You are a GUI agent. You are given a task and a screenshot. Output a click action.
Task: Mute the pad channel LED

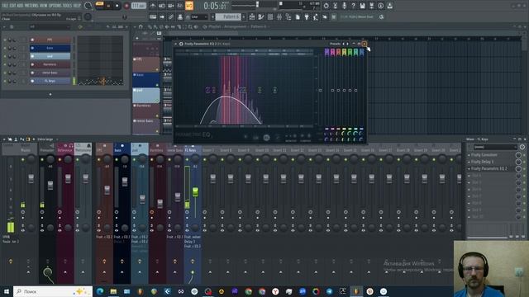(x=5, y=56)
